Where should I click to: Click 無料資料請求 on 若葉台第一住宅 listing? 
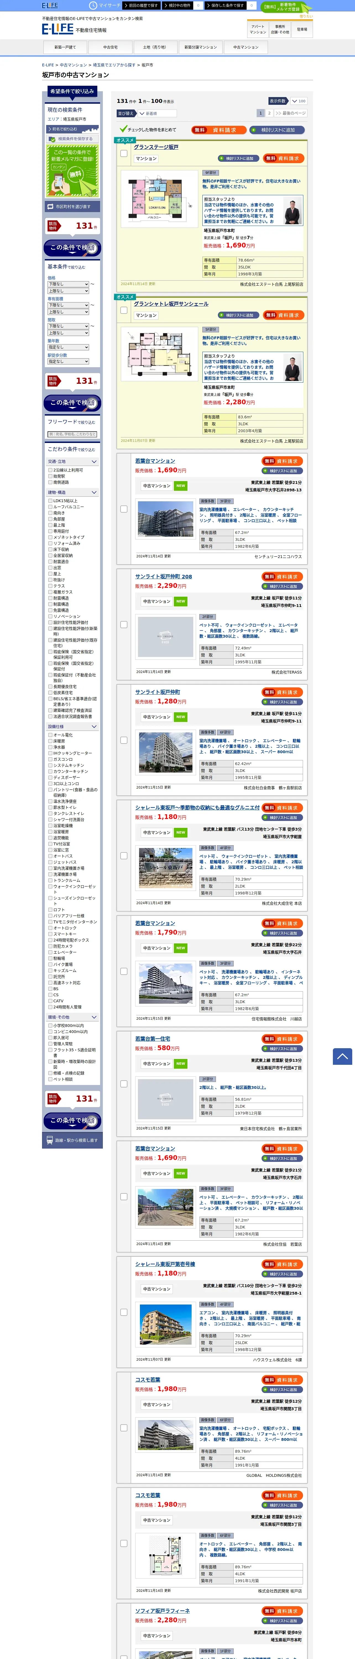click(x=282, y=1039)
